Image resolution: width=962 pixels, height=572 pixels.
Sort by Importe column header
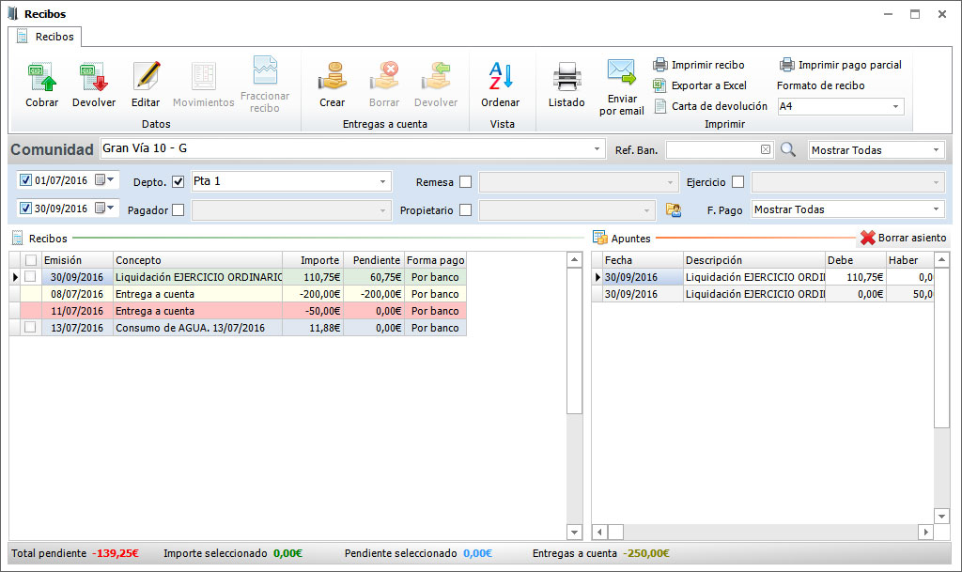tap(313, 260)
